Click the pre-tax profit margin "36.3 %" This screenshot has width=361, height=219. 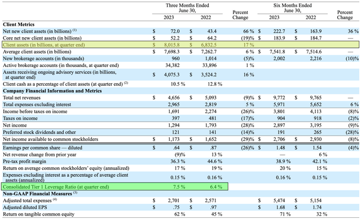click(x=178, y=162)
